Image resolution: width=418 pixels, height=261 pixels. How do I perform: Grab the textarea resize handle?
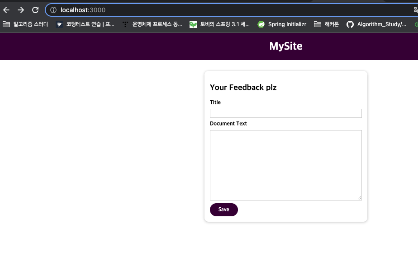360,198
